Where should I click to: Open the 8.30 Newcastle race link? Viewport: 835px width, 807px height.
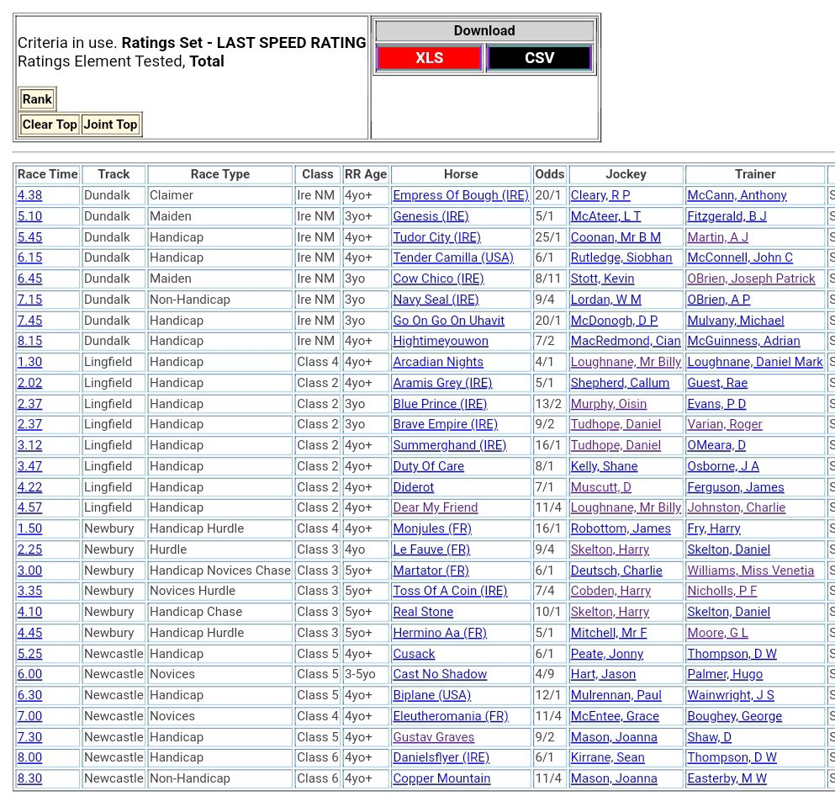[x=29, y=778]
